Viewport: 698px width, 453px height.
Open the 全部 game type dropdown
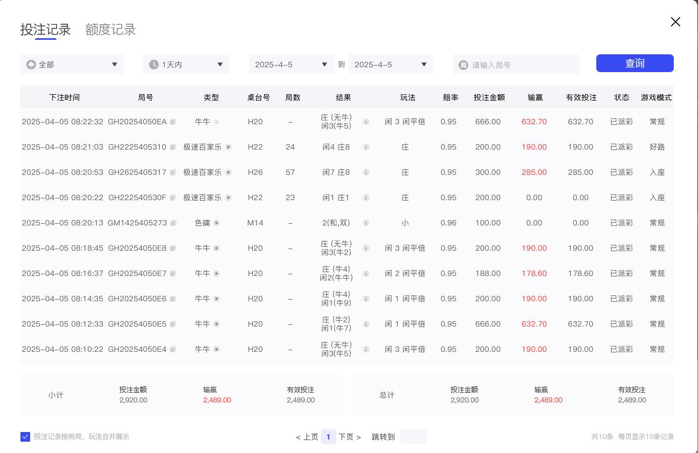pos(72,65)
